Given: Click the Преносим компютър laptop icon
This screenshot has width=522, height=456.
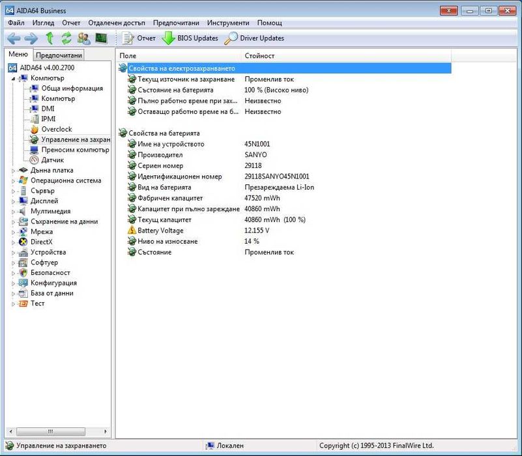Looking at the screenshot, I should 34,150.
